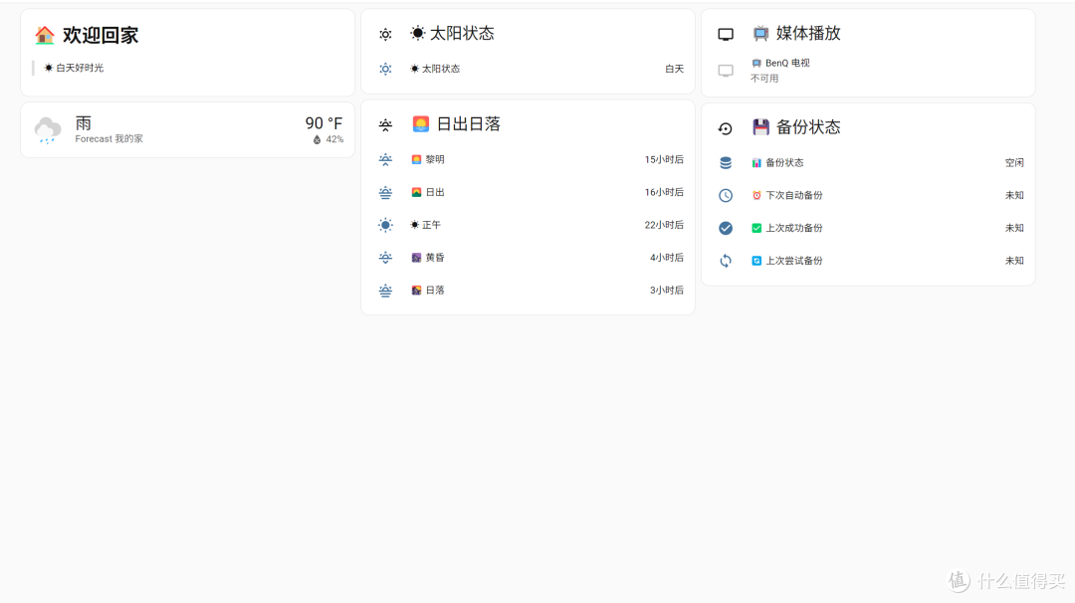Click the grey TV icon for BenQ 电视
This screenshot has width=1075, height=603.
pos(726,70)
